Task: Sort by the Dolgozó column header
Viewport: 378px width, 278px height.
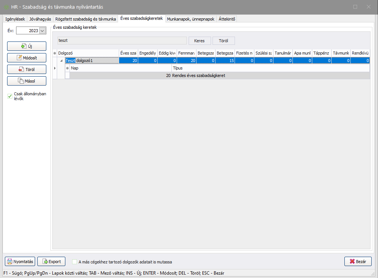Action: click(88, 53)
